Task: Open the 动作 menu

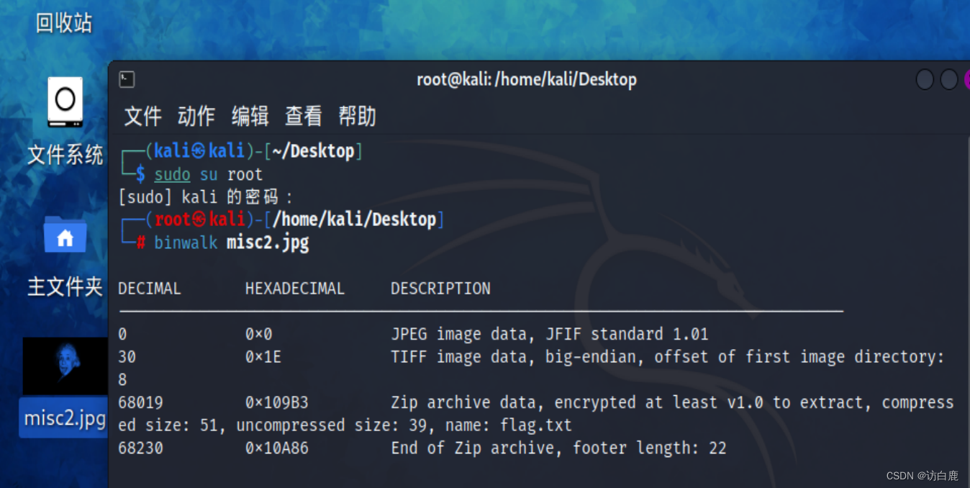Action: point(195,116)
